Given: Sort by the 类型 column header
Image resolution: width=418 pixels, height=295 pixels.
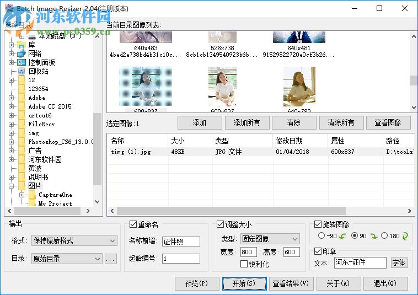Looking at the screenshot, I should click(243, 141).
